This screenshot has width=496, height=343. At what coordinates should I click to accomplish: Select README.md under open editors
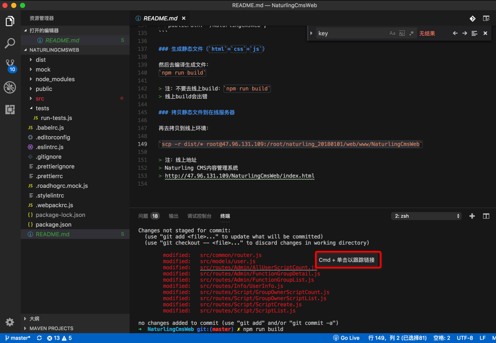75,40
